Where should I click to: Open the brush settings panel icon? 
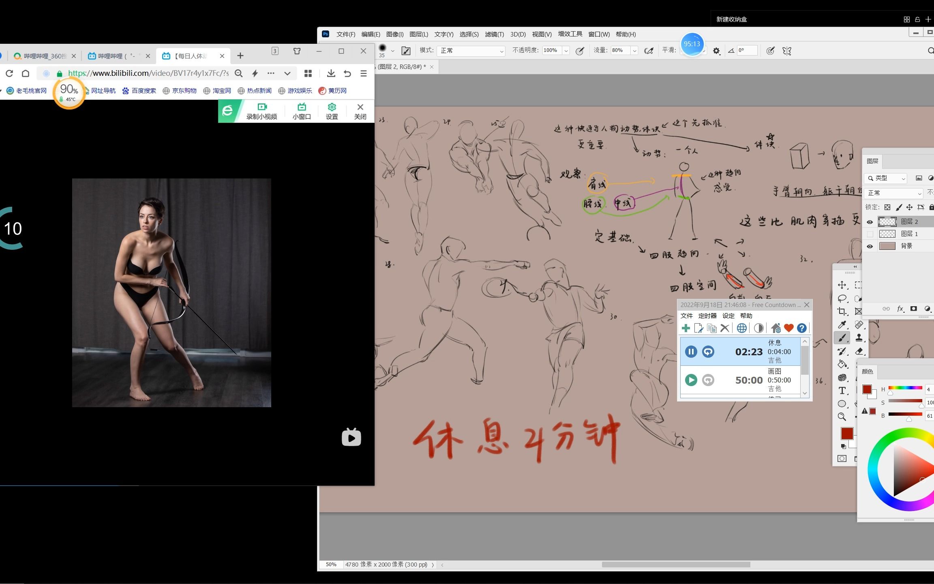(x=406, y=51)
